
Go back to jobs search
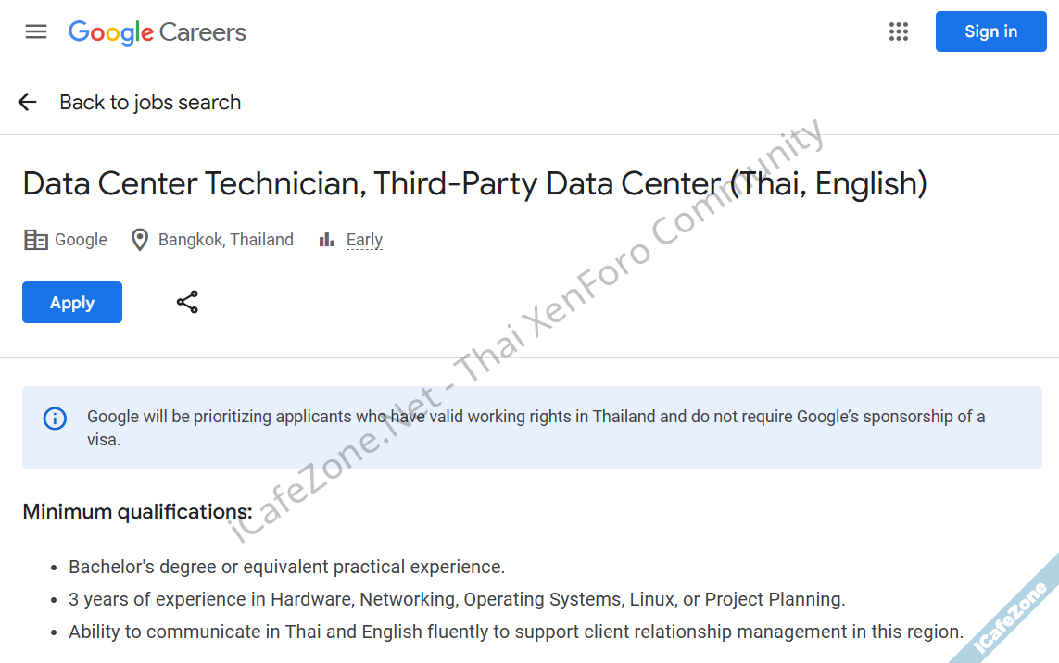[150, 102]
